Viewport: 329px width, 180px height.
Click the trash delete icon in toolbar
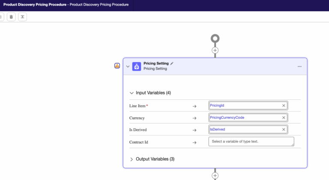coord(11,17)
